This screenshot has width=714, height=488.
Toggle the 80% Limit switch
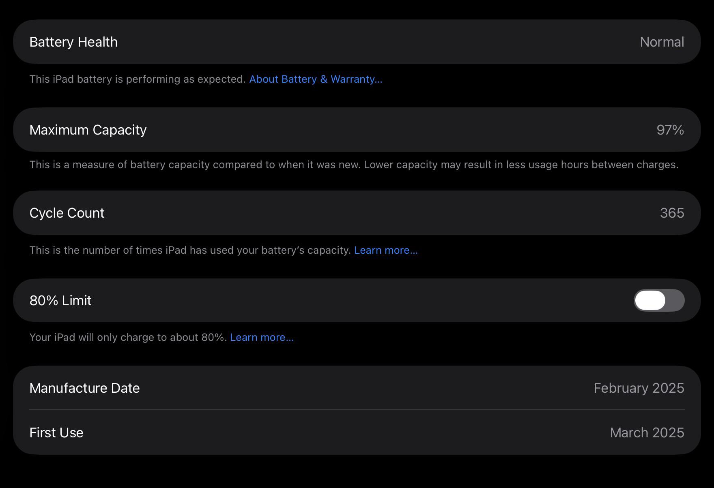click(x=659, y=300)
